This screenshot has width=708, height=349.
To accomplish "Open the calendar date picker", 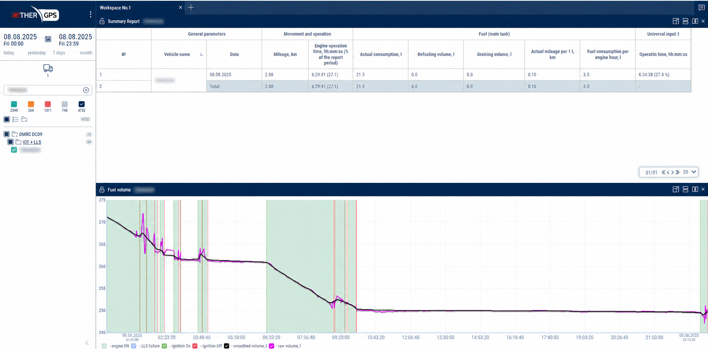I will click(x=48, y=39).
